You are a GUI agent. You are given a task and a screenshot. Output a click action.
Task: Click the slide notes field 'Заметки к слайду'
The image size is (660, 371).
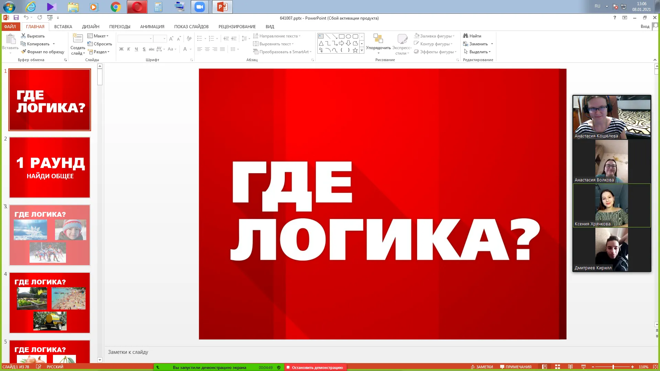point(128,352)
